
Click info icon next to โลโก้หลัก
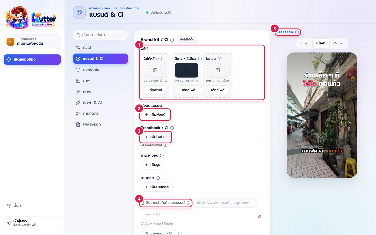point(160,59)
